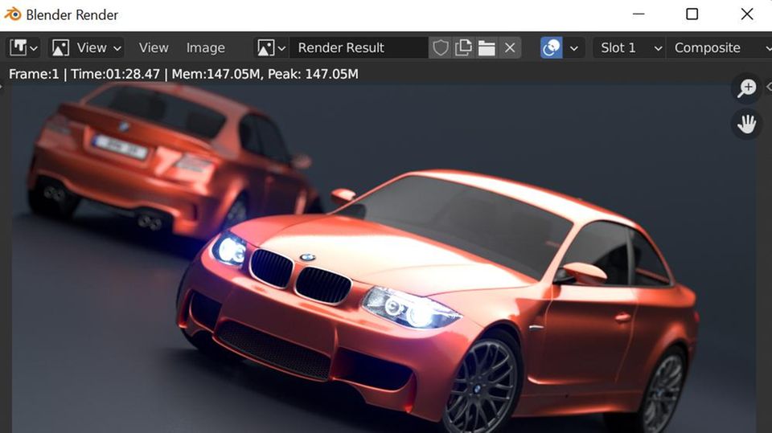
Task: Open an image using the folder icon
Action: coord(487,48)
